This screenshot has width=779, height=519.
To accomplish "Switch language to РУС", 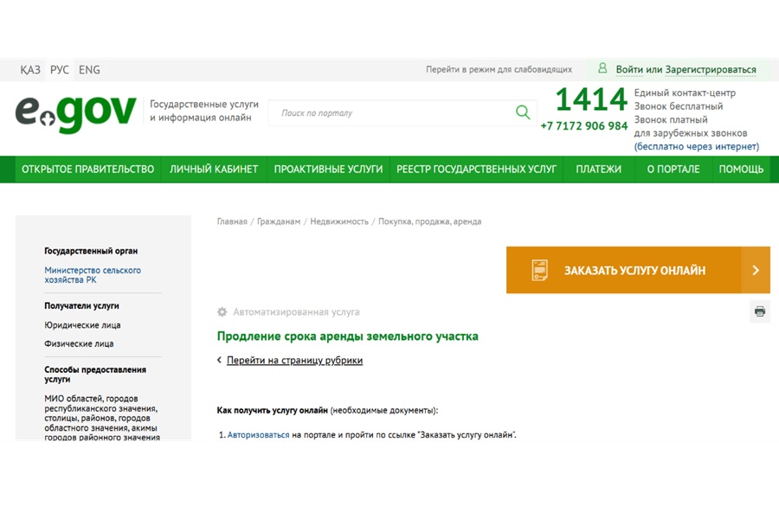I will [60, 70].
